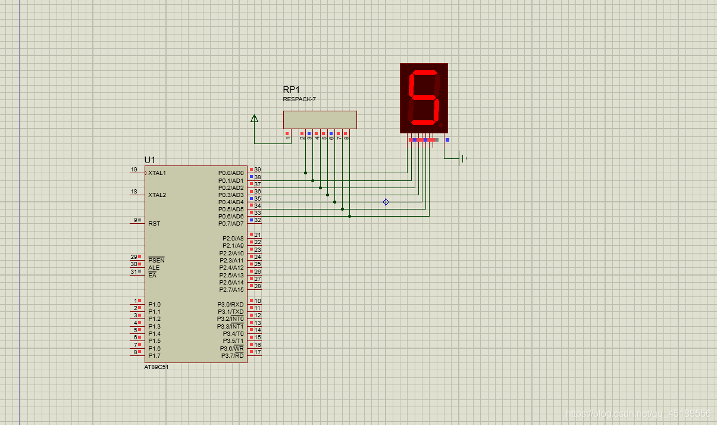
Task: Click the RP1 reference label
Action: pyautogui.click(x=292, y=90)
